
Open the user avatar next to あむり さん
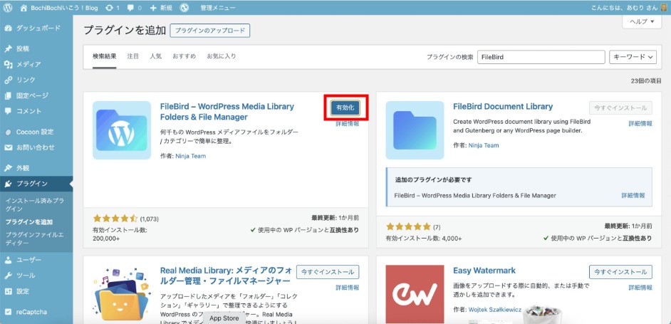pos(663,8)
